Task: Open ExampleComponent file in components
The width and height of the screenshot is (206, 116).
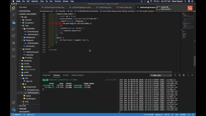Action: pos(33,90)
